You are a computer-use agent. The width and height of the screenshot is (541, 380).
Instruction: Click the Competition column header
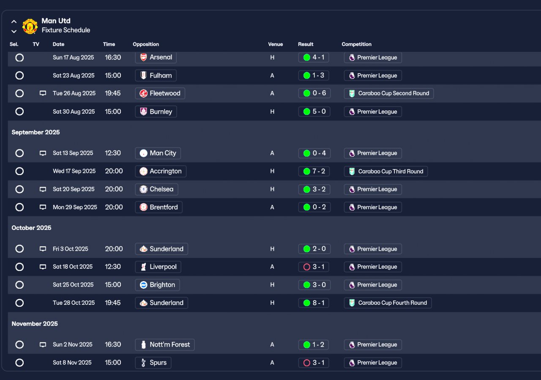tap(357, 44)
